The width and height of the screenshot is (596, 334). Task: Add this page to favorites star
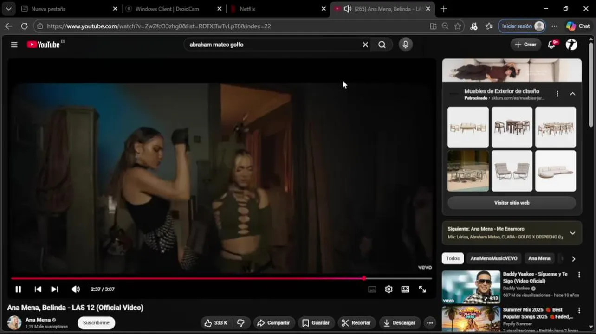[458, 26]
